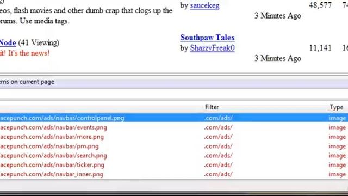Select the controlpanel.png blockable item row
Image resolution: width=348 pixels, height=196 pixels.
coord(174,118)
